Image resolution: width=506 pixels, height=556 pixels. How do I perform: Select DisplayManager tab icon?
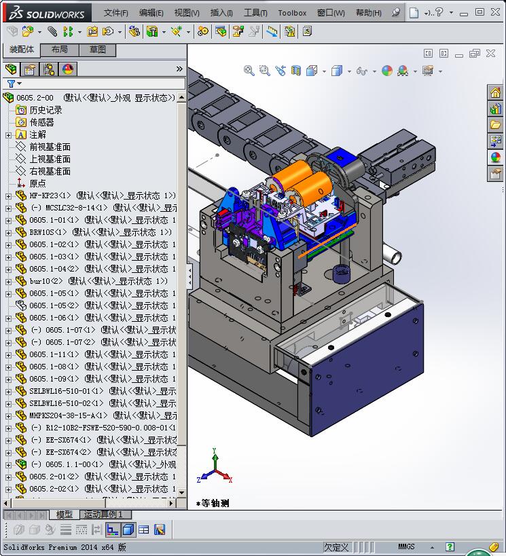[68, 69]
